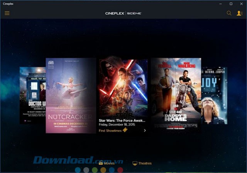Viewport: 247px width, 173px height.
Task: Click the Theatres screen icon
Action: [x=135, y=163]
